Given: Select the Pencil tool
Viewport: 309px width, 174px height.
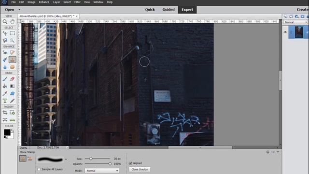Looking at the screenshot, I should pyautogui.click(x=12, y=101).
